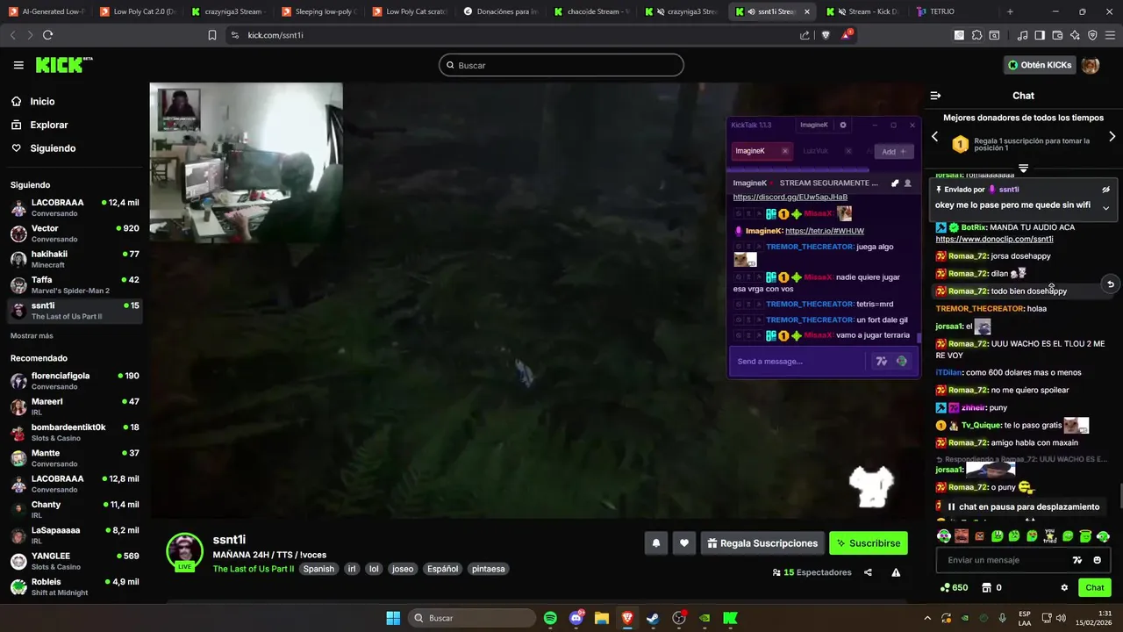Open hakihakii Minecraft channel
The image size is (1123, 632).
pos(75,259)
